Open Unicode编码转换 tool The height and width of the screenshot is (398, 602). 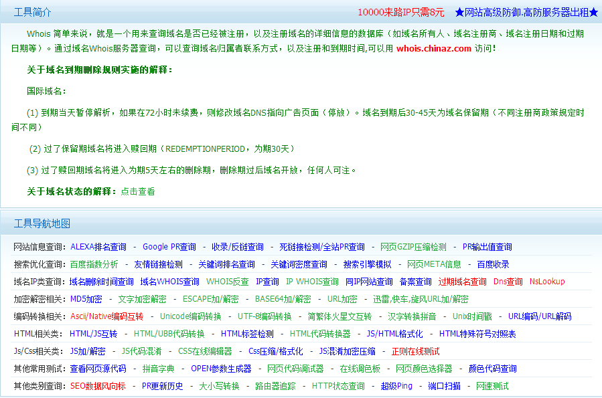pos(190,316)
